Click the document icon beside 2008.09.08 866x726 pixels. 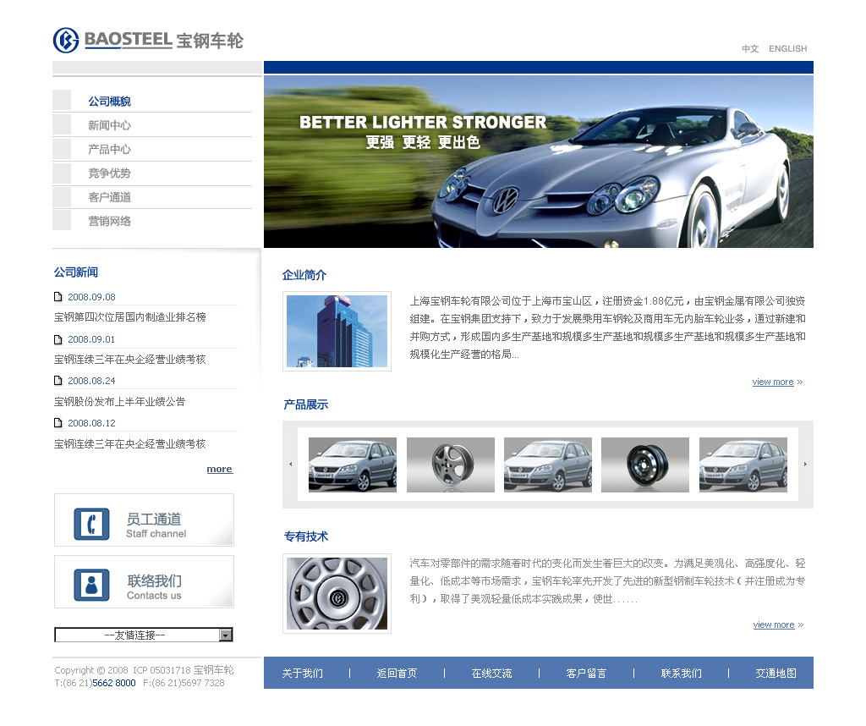point(58,297)
